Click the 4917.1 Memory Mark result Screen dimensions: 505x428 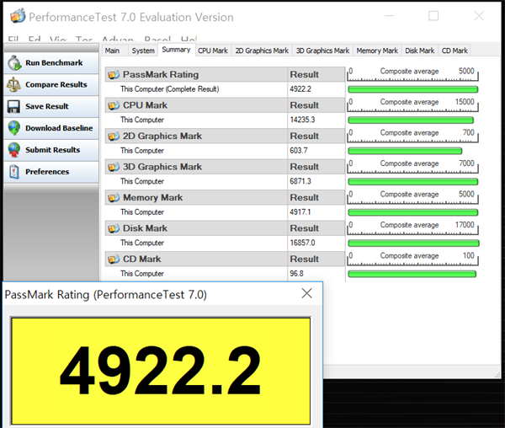pos(300,212)
